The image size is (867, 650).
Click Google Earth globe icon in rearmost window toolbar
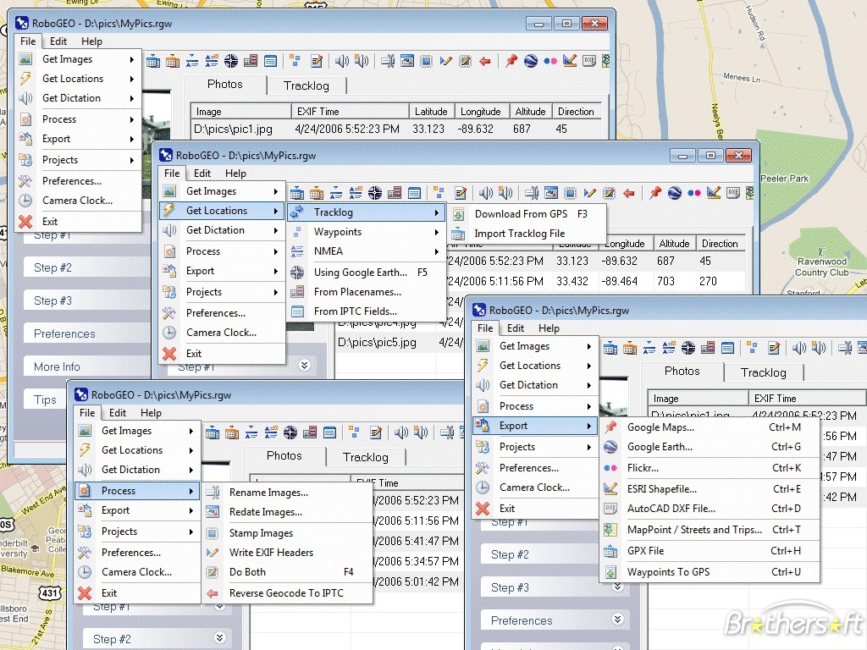click(531, 61)
